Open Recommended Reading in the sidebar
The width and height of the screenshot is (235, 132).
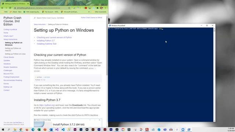(13, 80)
